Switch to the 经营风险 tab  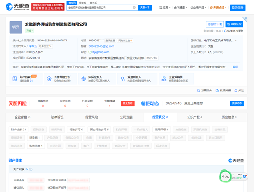pos(92,117)
